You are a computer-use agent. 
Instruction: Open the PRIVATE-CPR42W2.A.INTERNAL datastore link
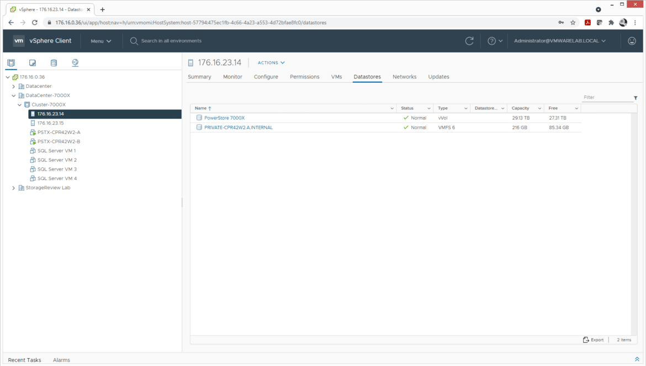239,127
